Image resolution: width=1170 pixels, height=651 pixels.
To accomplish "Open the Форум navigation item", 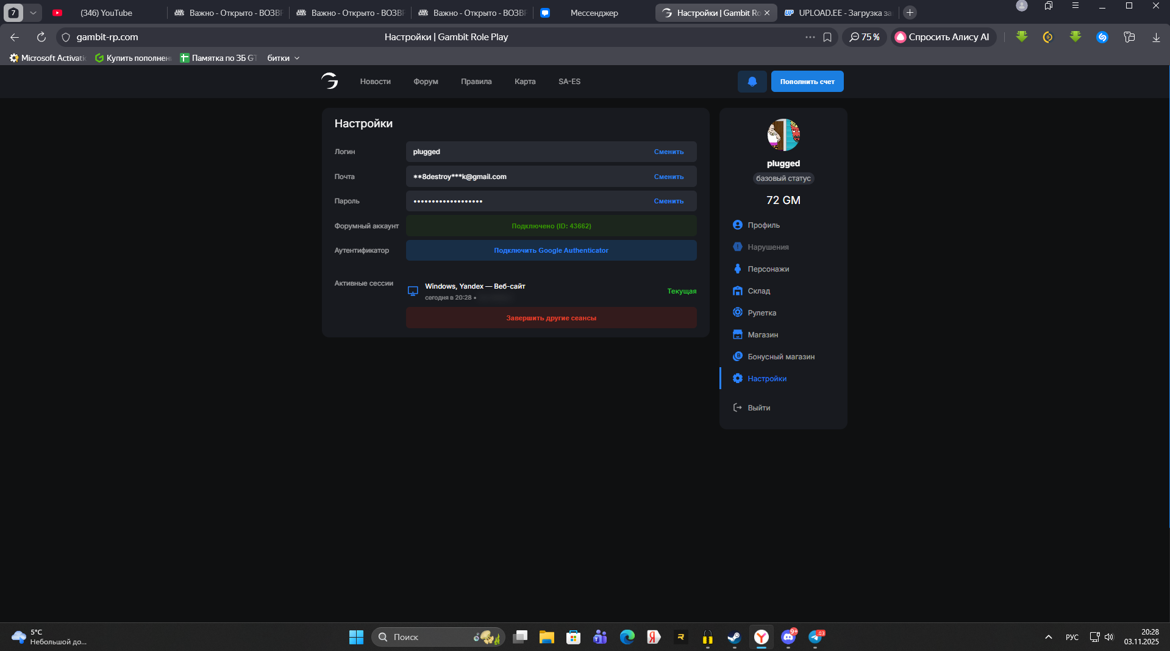I will point(426,82).
